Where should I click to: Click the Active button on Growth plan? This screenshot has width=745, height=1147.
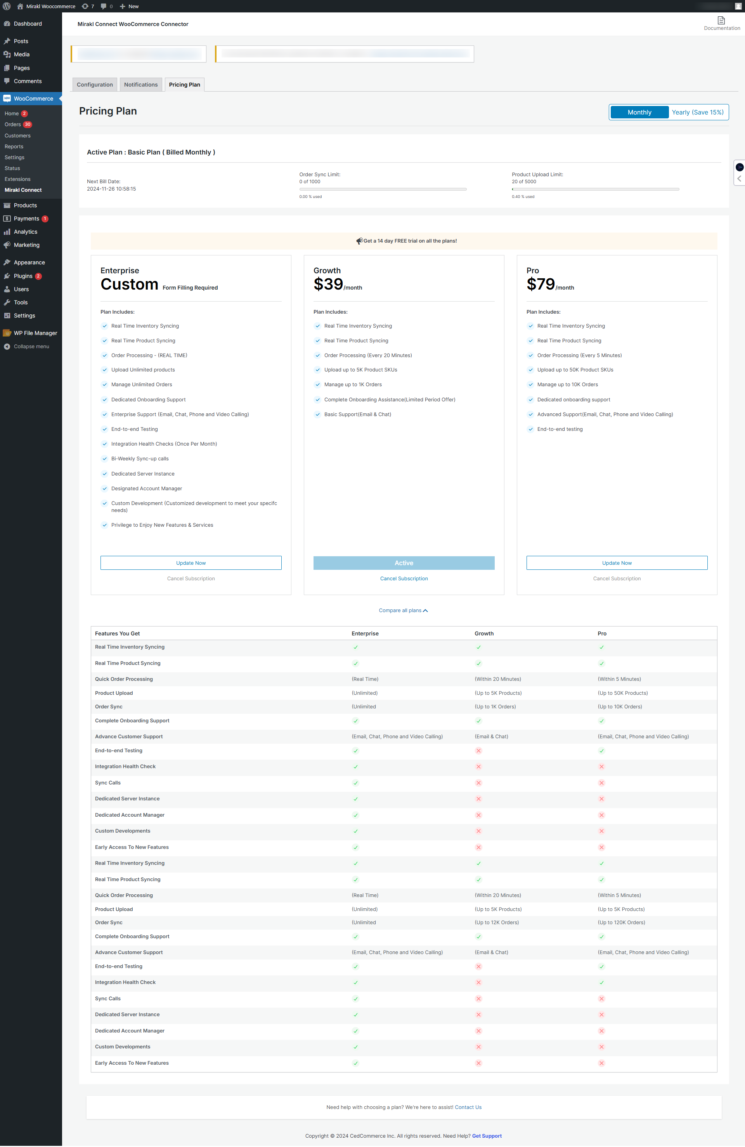404,563
